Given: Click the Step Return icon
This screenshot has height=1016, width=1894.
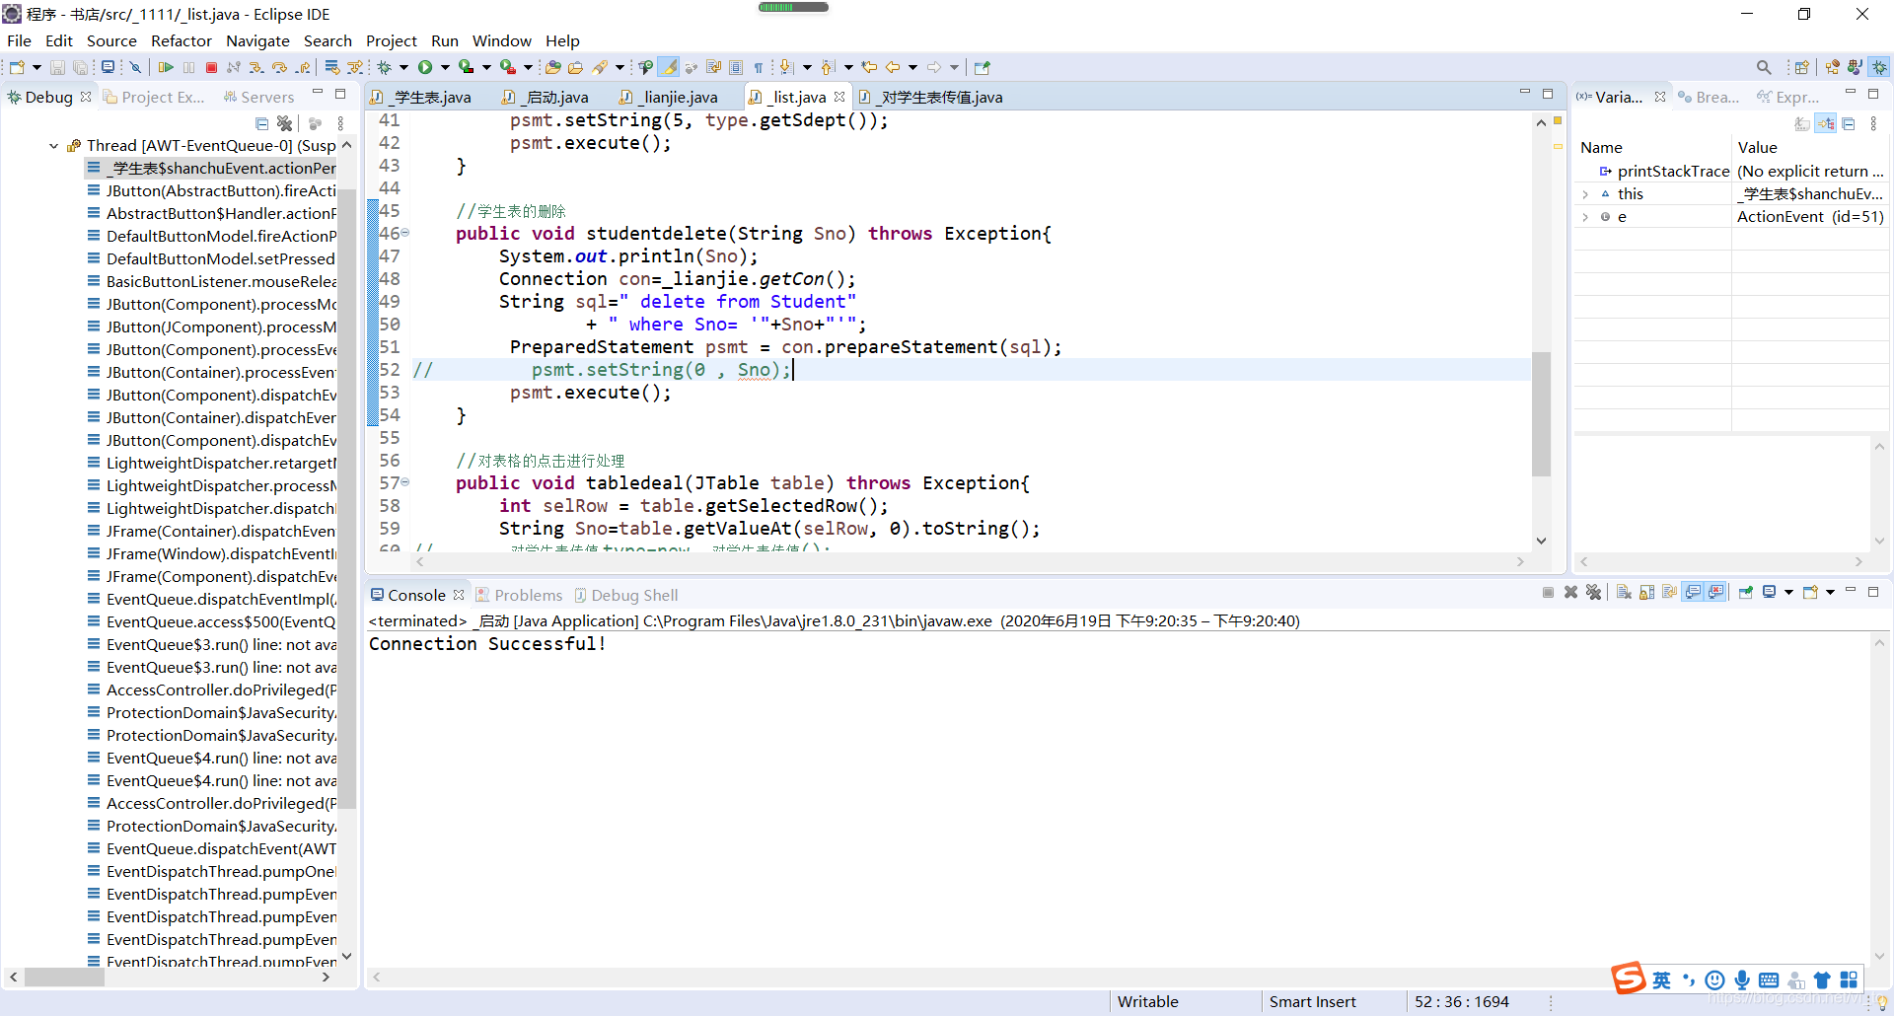Looking at the screenshot, I should click(x=303, y=67).
